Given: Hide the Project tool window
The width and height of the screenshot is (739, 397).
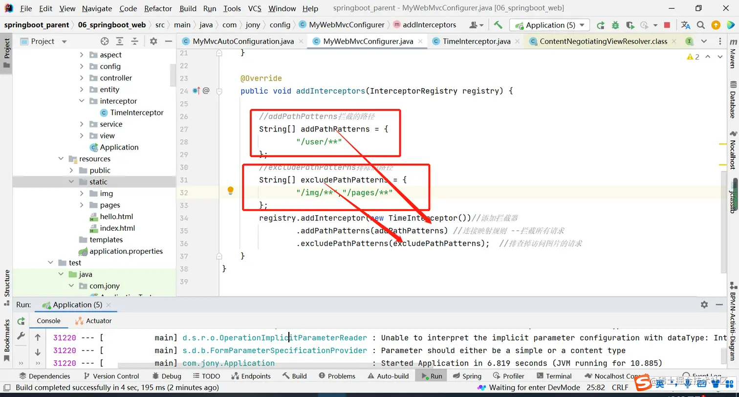Looking at the screenshot, I should point(168,42).
